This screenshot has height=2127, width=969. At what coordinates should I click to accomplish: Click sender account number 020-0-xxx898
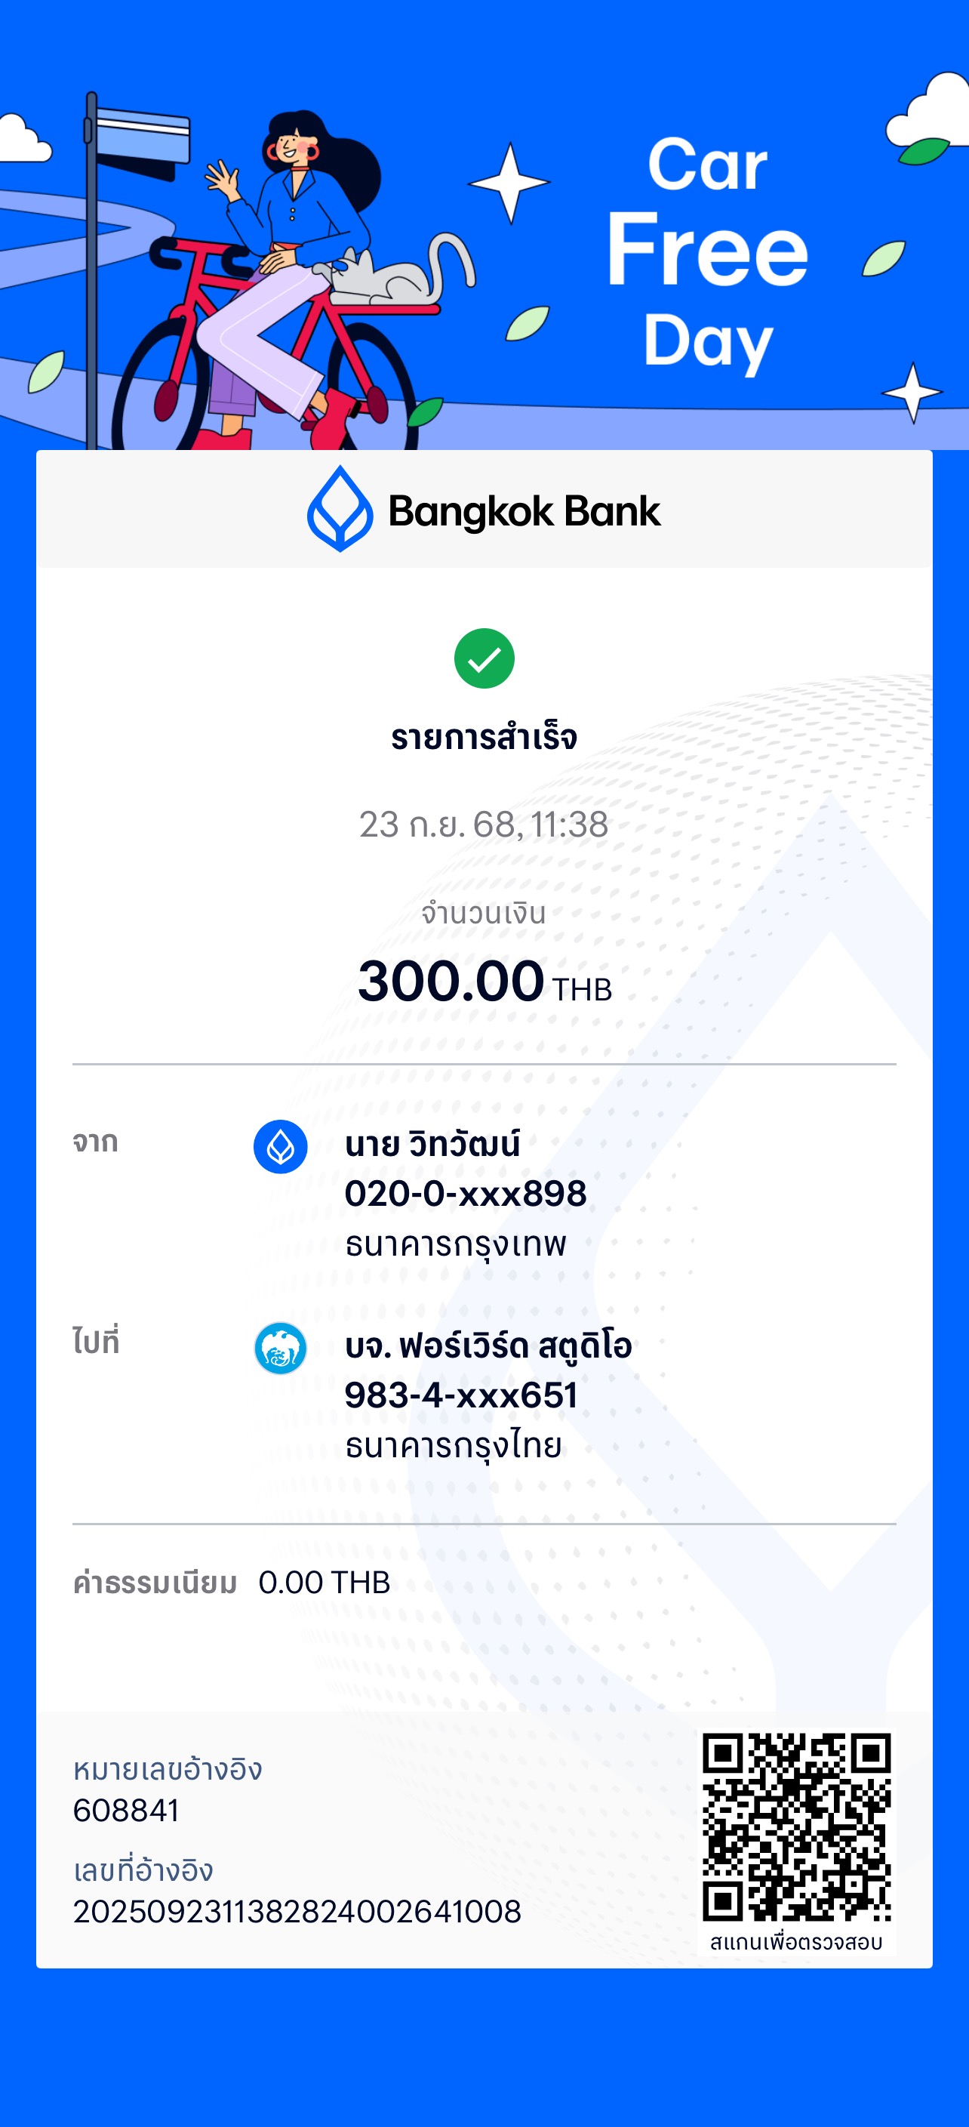[x=466, y=1194]
